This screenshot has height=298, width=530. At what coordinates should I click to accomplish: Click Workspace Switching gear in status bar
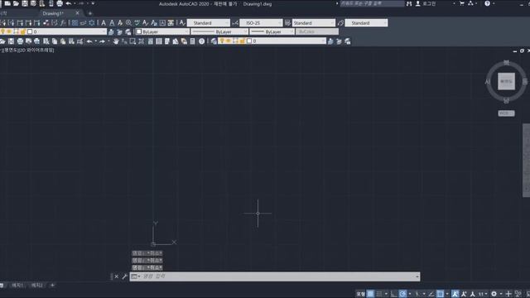point(494,294)
